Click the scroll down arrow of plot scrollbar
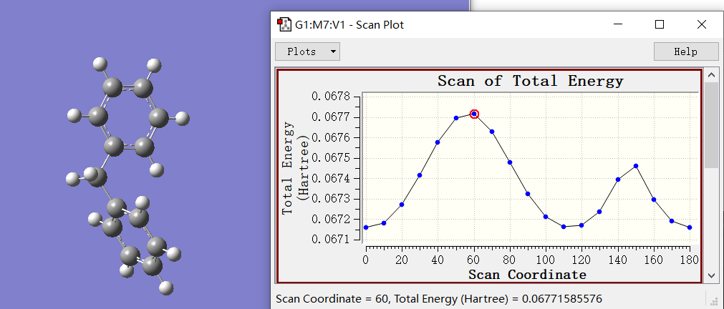This screenshot has width=724, height=309. point(711,275)
